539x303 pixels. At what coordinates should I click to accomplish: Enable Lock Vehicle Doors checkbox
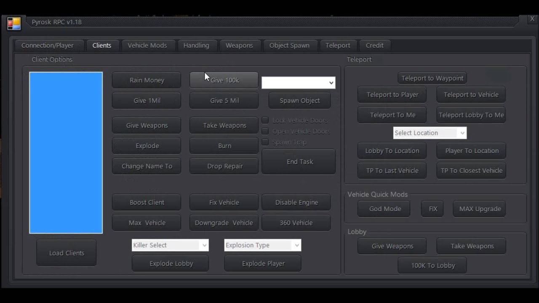click(265, 120)
